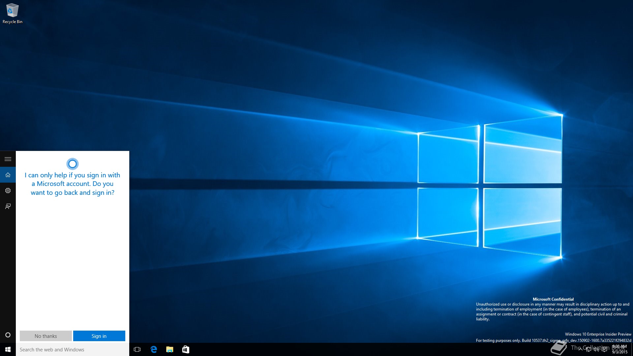The width and height of the screenshot is (633, 356).
Task: Select Cortana's Home icon
Action: [8, 175]
